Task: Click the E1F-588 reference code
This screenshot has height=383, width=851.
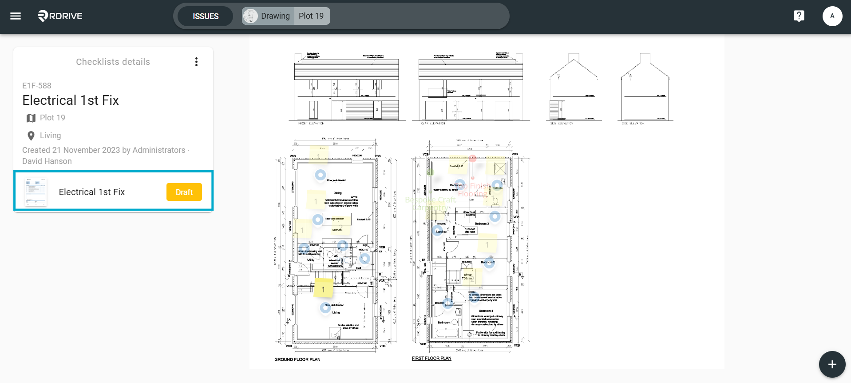Action: (x=37, y=85)
